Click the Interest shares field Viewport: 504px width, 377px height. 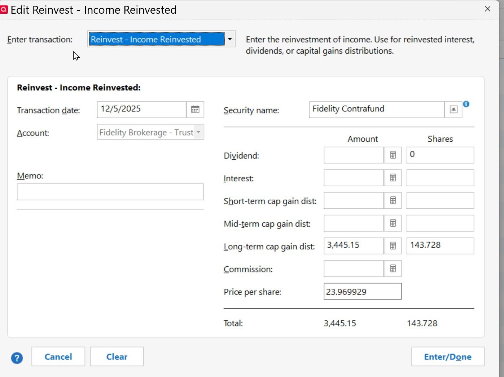coord(440,178)
